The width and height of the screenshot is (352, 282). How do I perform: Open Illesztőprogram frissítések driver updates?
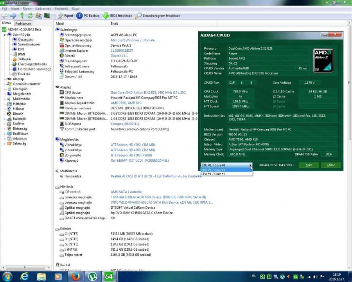158,16
